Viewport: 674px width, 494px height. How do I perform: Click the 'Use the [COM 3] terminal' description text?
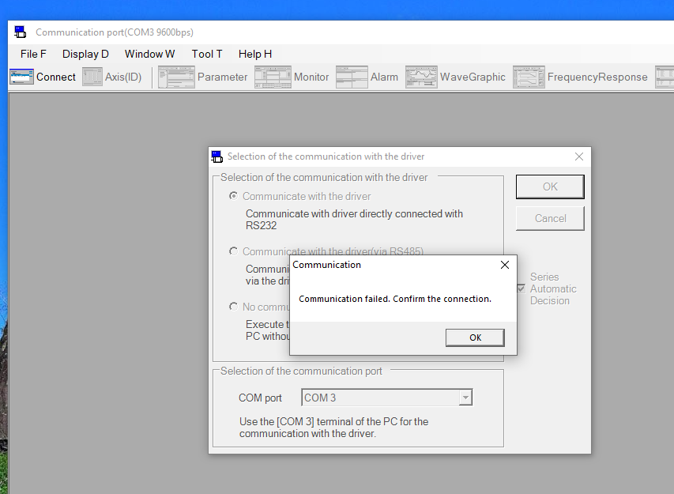(x=334, y=428)
